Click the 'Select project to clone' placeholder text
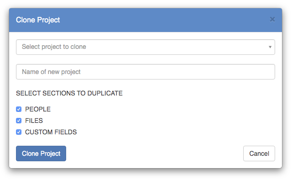 (x=54, y=47)
